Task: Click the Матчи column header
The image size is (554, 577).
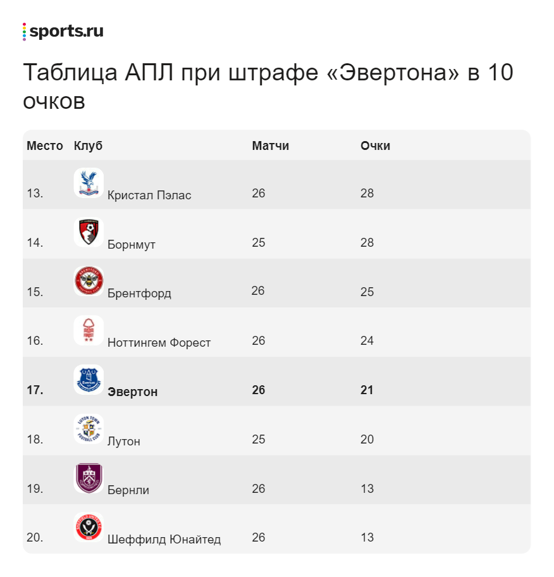Action: (x=270, y=146)
